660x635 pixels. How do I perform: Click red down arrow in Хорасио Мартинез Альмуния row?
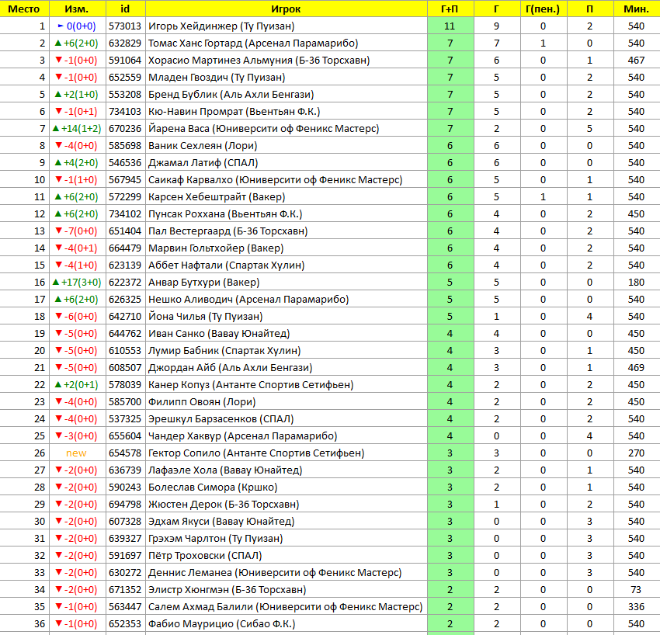click(59, 61)
